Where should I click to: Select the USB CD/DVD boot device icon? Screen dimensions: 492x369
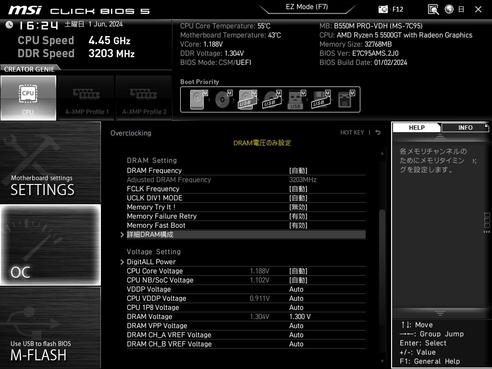pos(272,99)
